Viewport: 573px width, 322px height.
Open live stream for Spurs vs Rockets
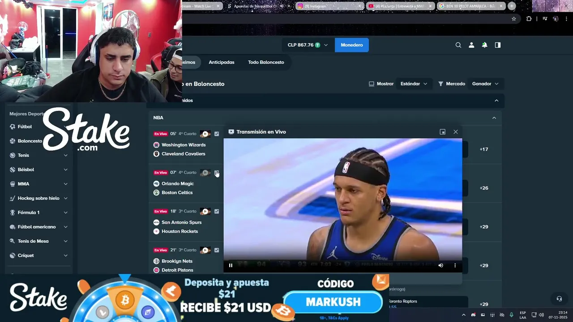click(205, 212)
